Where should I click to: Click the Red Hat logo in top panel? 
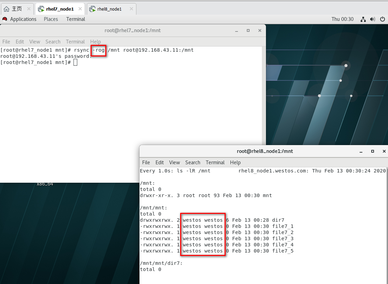(x=5, y=19)
